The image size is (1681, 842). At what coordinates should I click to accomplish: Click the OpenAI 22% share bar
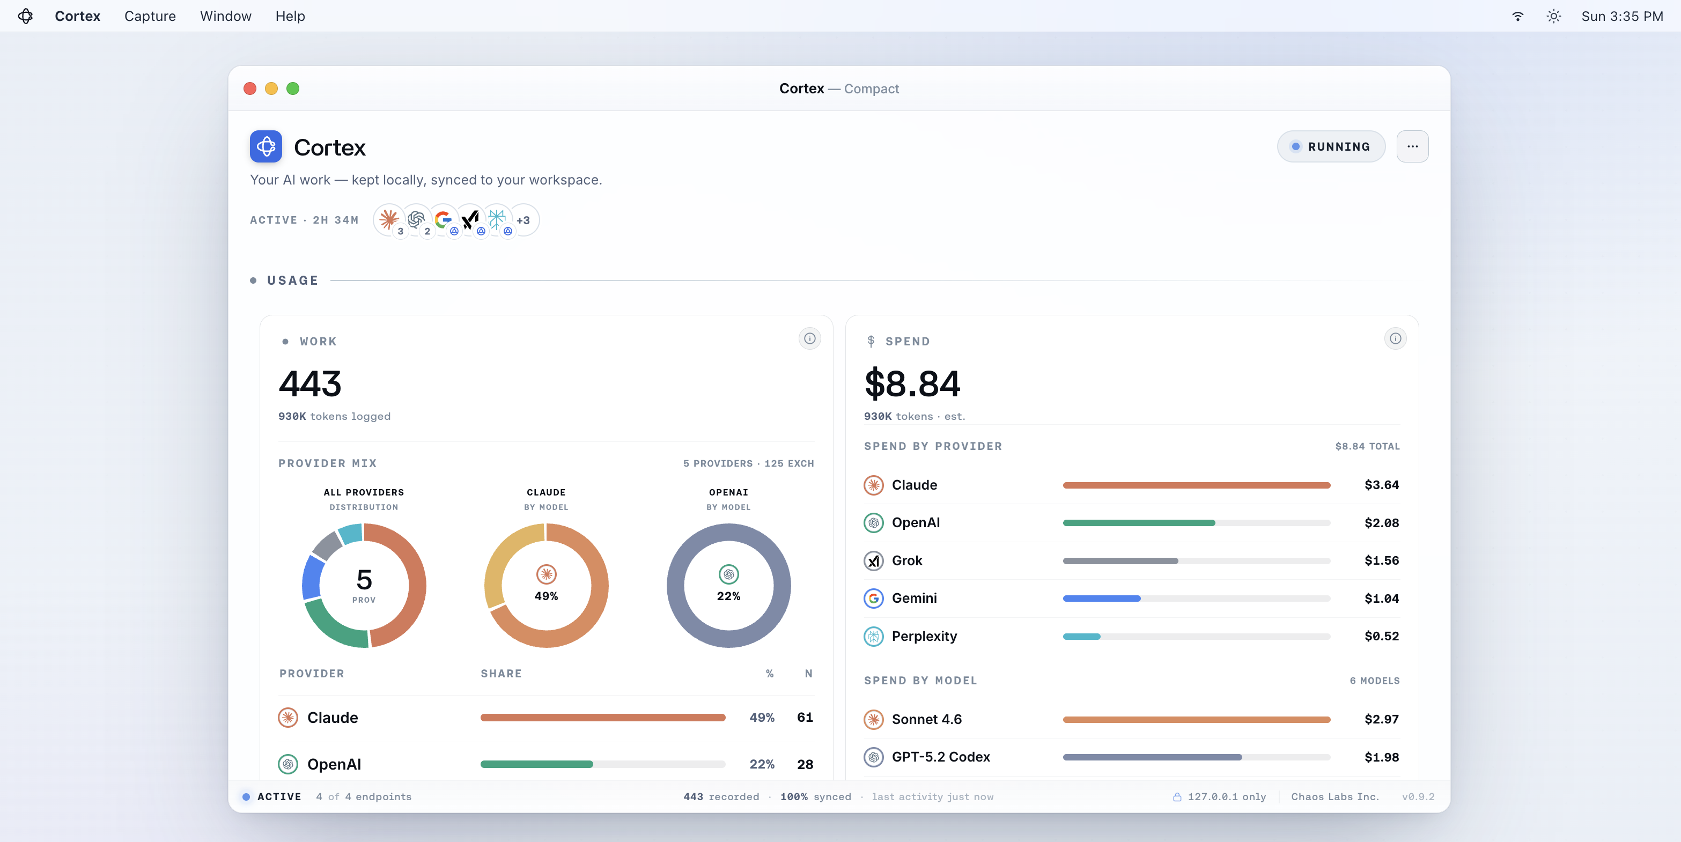[603, 764]
